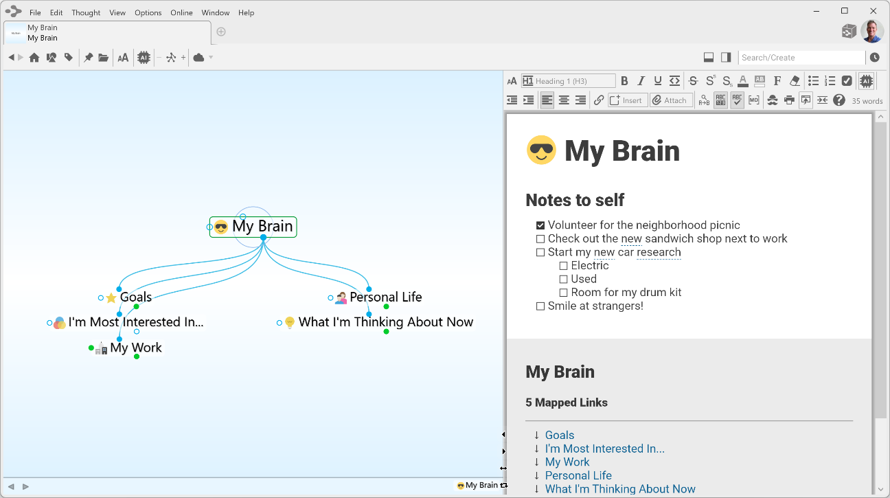Expand the My Work child gate
The height and width of the screenshot is (498, 890).
[x=137, y=356]
